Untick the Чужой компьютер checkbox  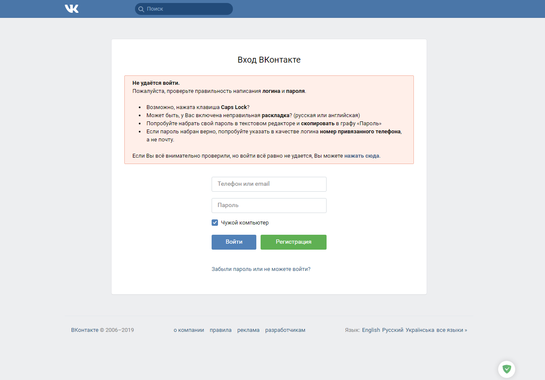tap(215, 222)
